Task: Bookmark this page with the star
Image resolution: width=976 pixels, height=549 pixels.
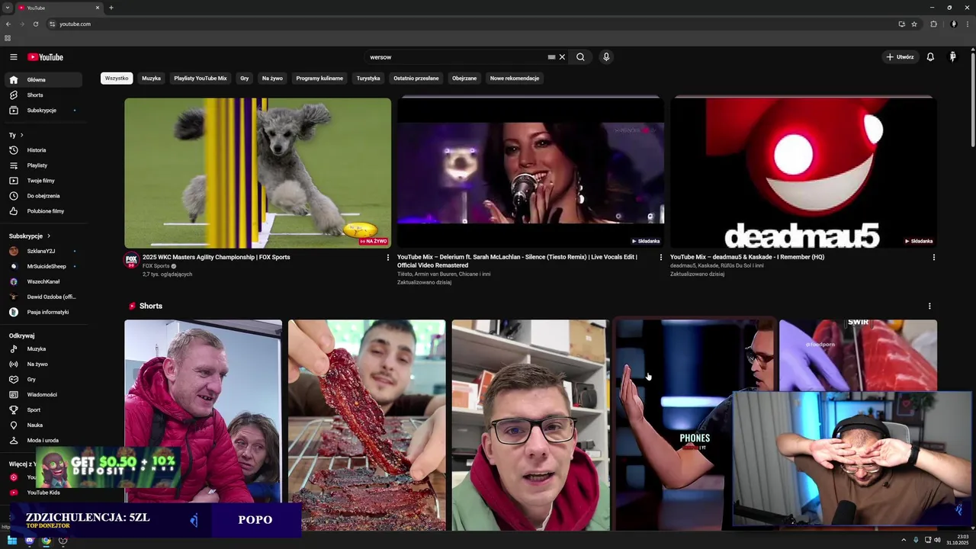Action: tap(914, 24)
